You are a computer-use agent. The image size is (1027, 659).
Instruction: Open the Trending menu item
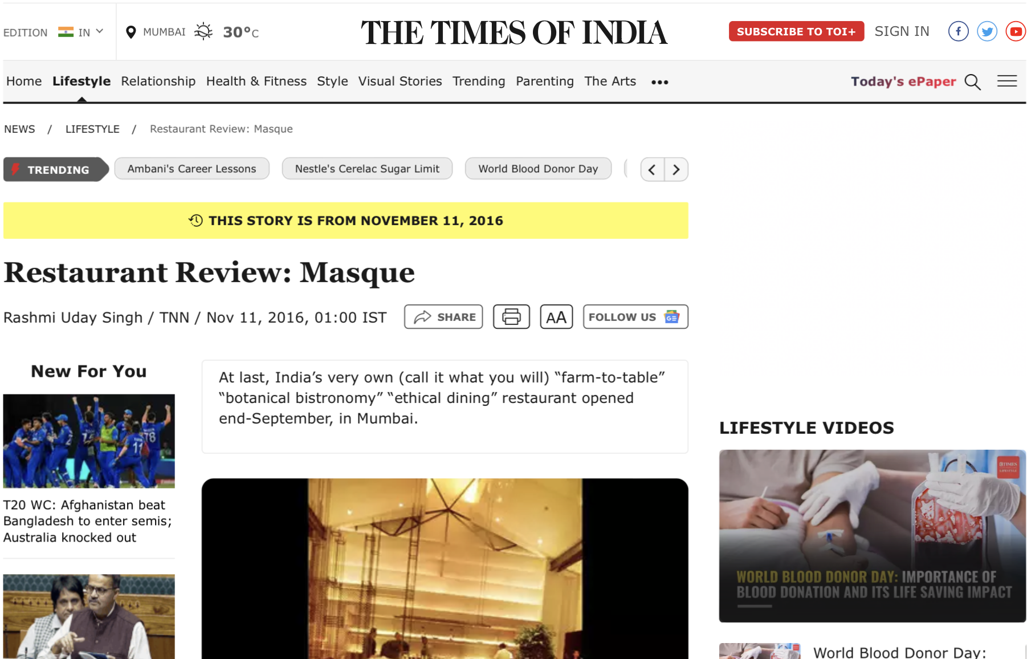coord(479,82)
